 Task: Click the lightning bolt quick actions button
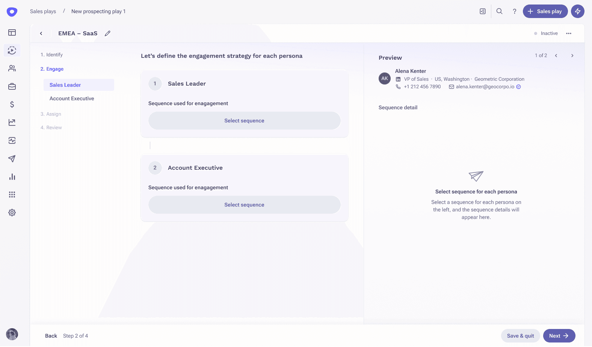tap(577, 11)
